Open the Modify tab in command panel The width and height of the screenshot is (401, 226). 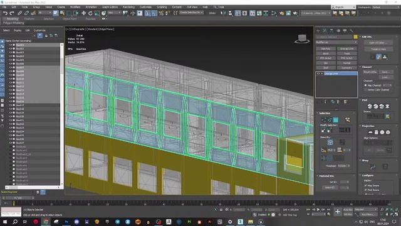click(325, 31)
